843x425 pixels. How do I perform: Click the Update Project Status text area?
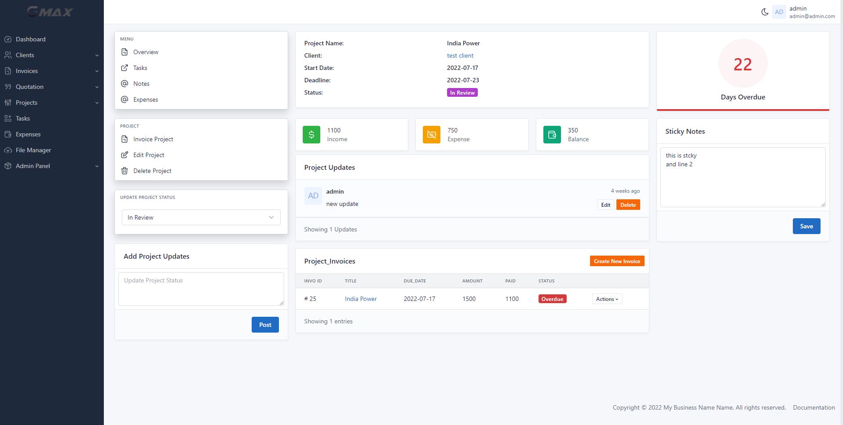pos(201,289)
